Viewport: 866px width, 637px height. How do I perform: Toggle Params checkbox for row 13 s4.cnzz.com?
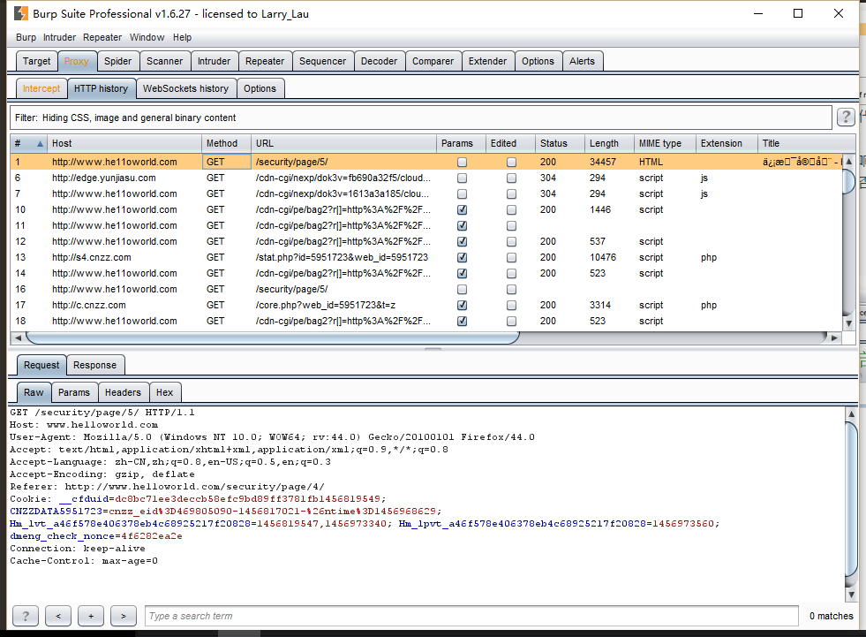tap(463, 257)
